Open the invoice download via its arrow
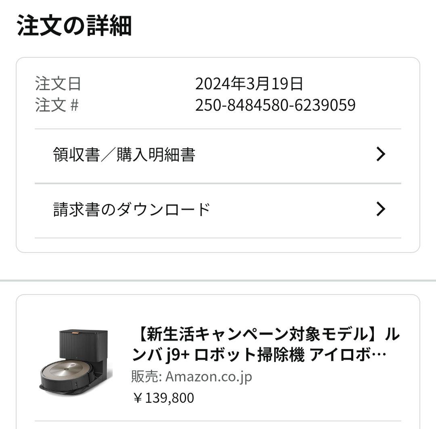The height and width of the screenshot is (429, 436). [x=380, y=208]
